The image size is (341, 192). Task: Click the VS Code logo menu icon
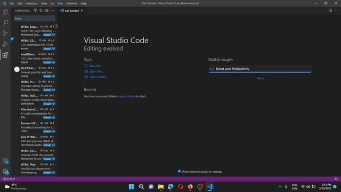click(4, 3)
